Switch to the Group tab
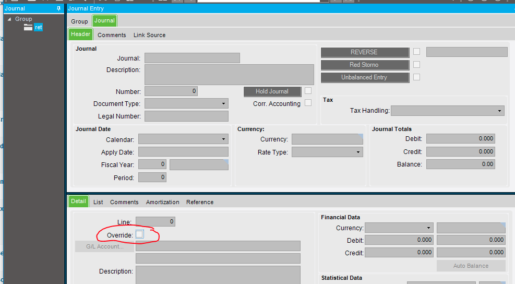The height and width of the screenshot is (284, 515). [79, 21]
